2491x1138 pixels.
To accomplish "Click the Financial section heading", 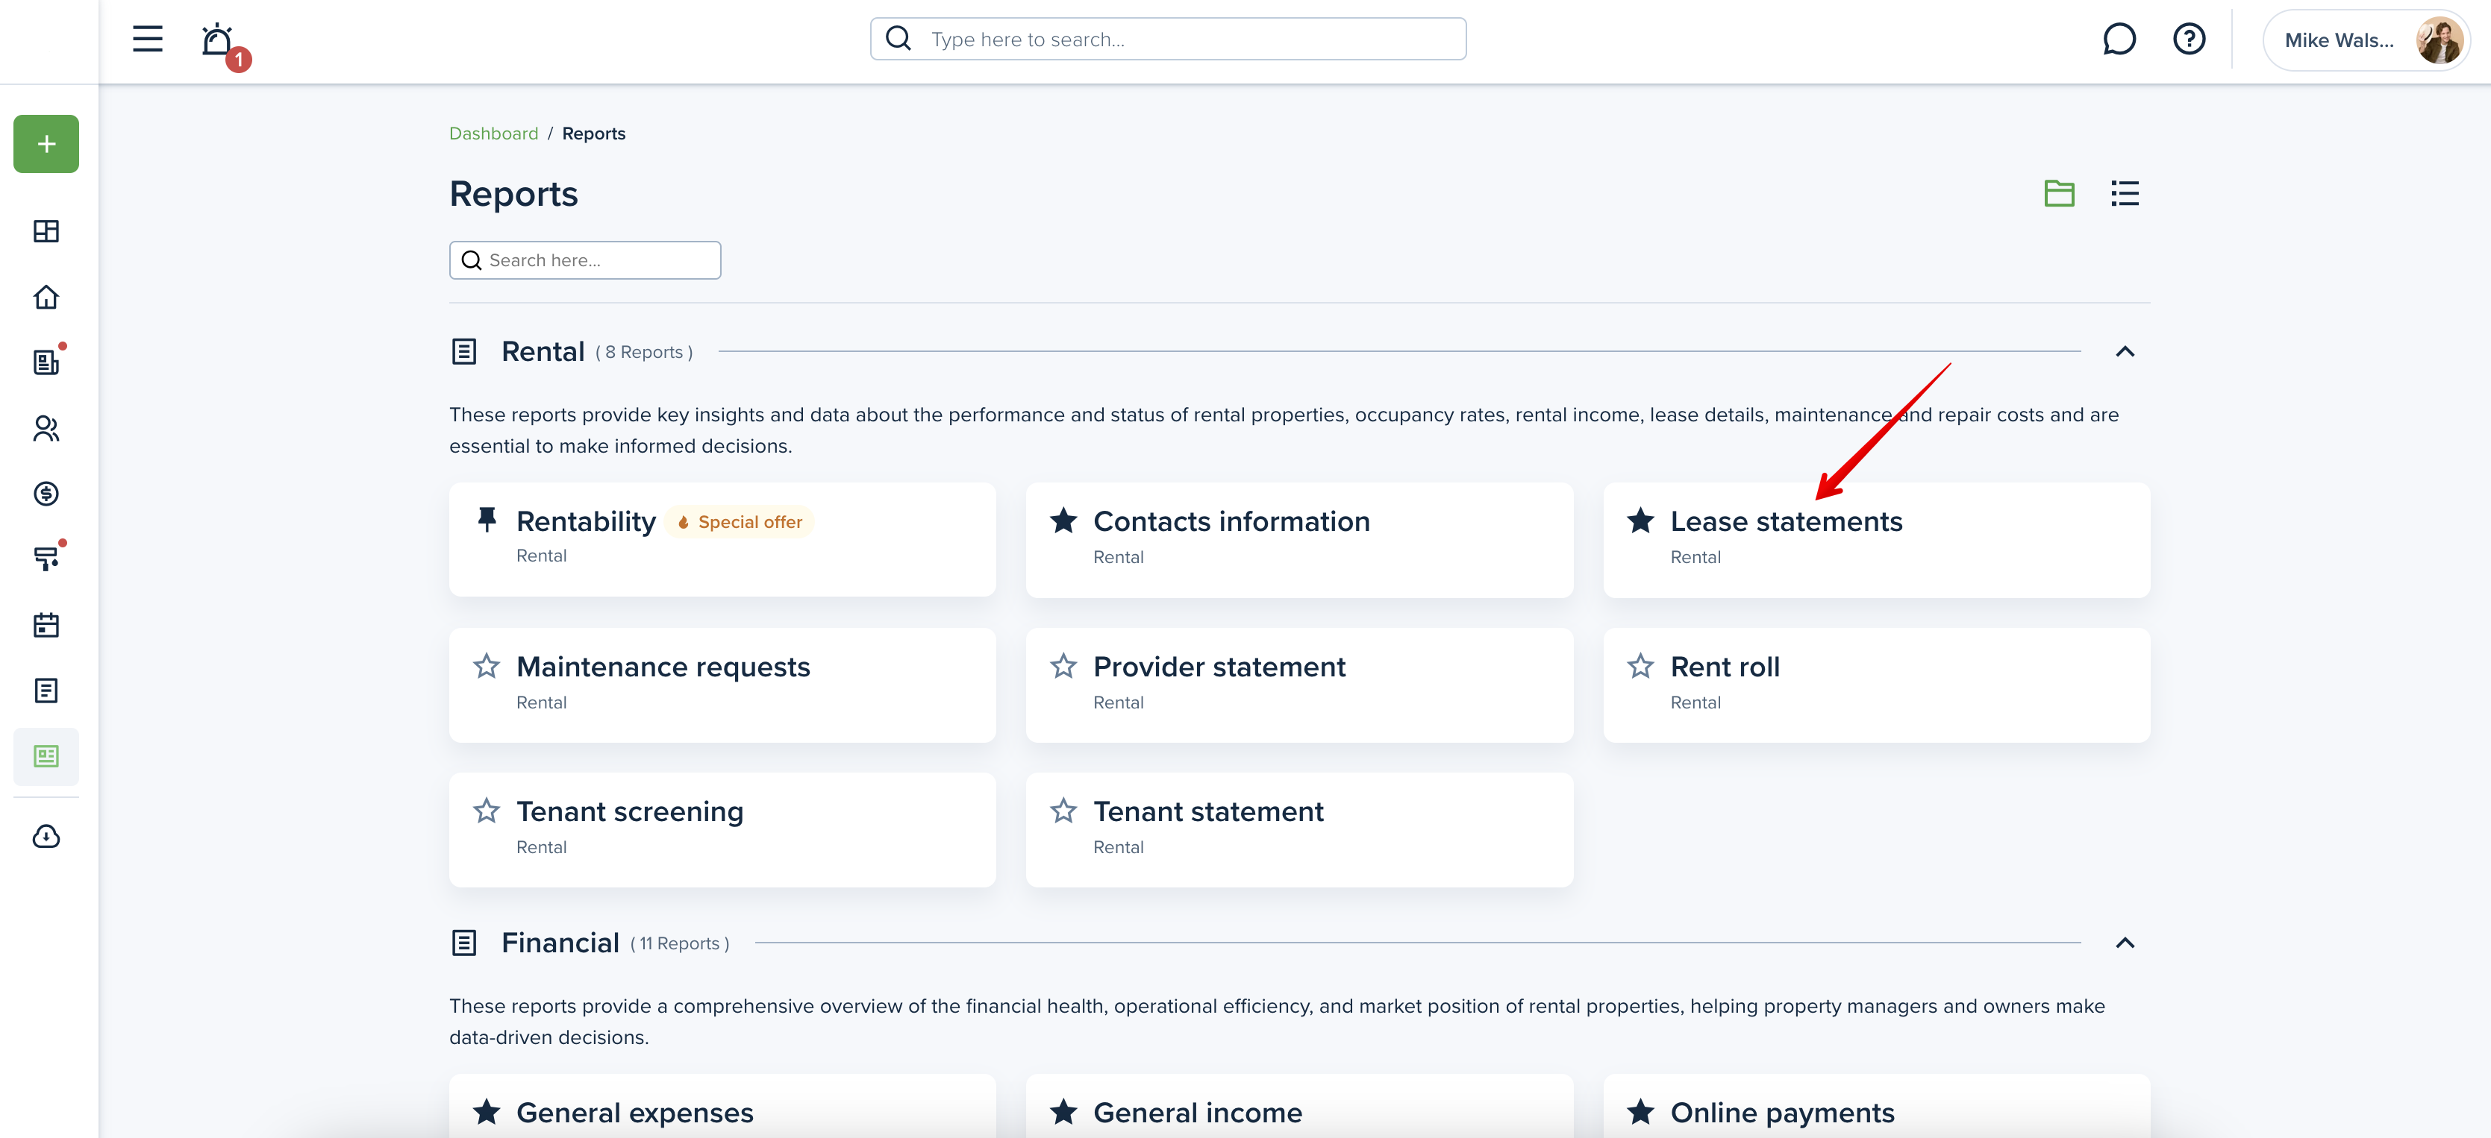I will tap(560, 943).
